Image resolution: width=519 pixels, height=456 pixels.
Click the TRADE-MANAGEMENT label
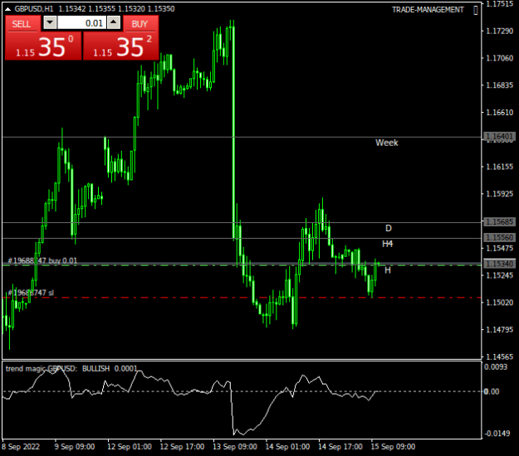pyautogui.click(x=428, y=10)
